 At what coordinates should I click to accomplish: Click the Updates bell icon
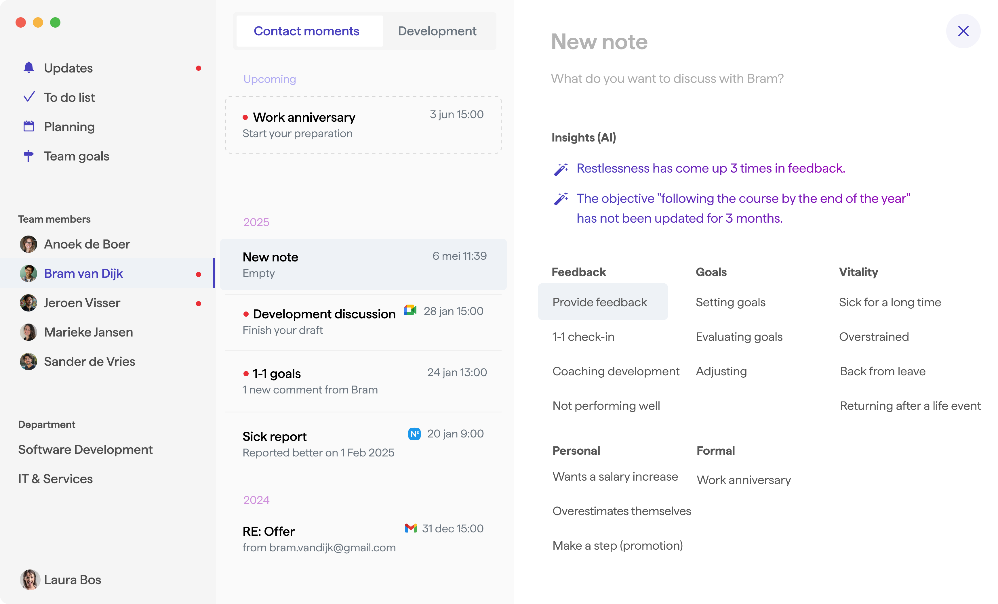pyautogui.click(x=29, y=68)
